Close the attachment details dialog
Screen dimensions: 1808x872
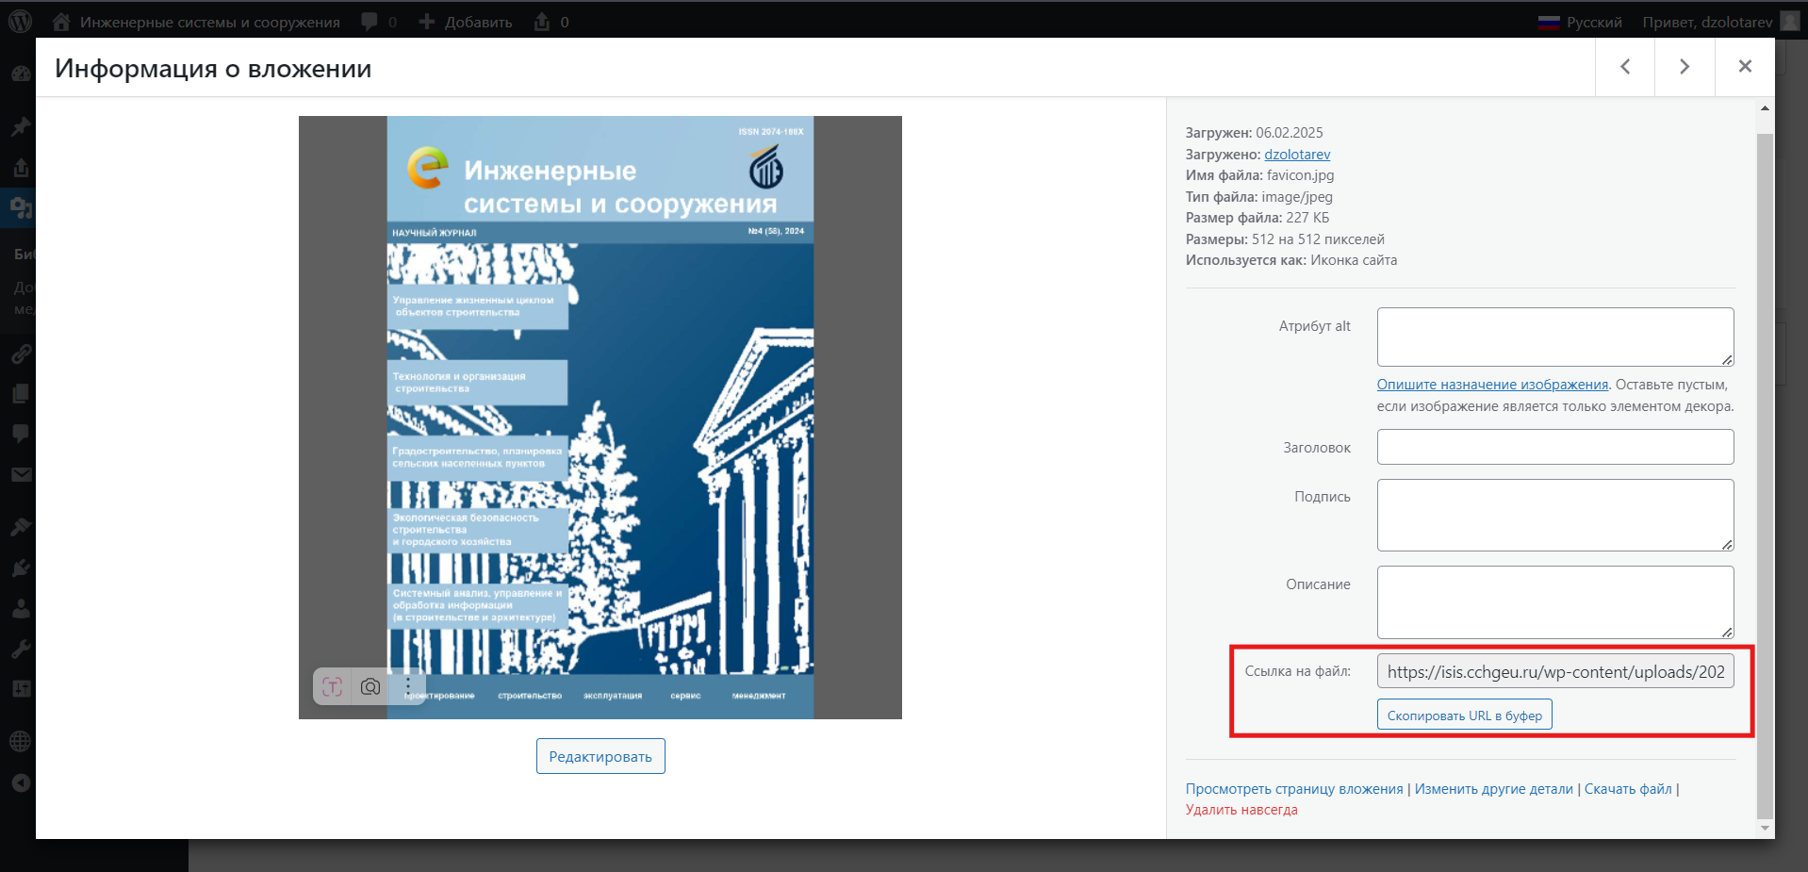[x=1745, y=66]
